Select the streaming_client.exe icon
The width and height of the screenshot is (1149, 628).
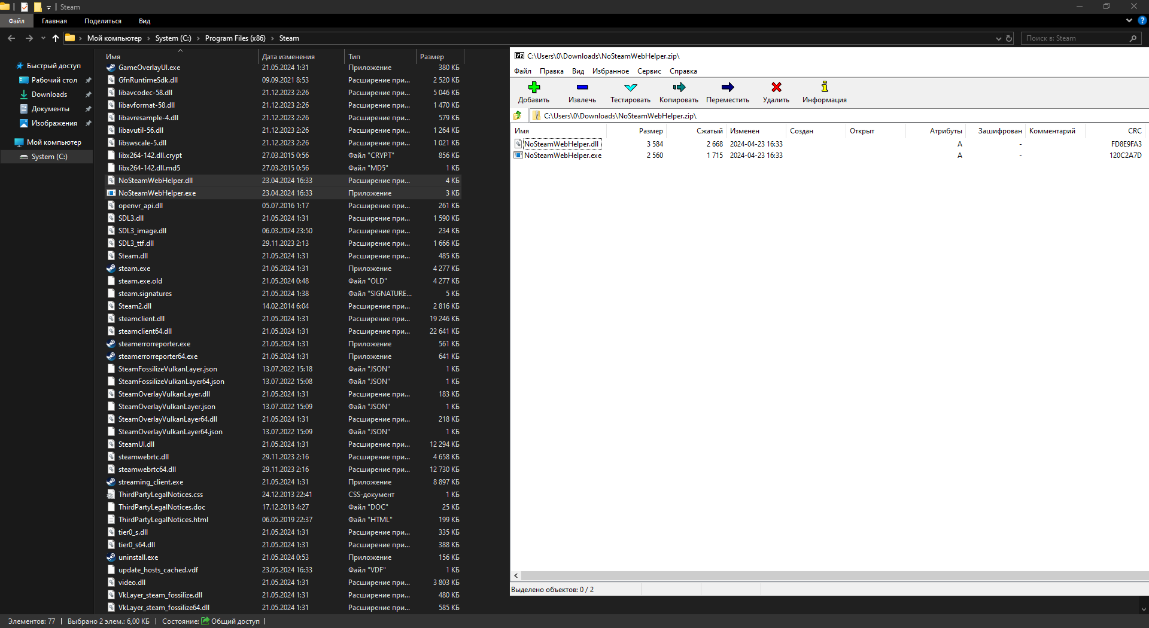coord(111,482)
